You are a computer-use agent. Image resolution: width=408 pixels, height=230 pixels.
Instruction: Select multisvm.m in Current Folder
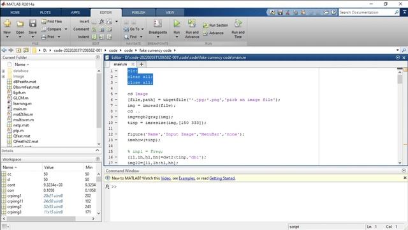pyautogui.click(x=24, y=119)
